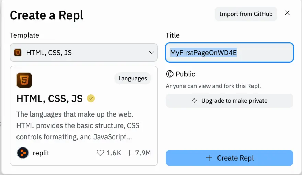Click the plus icon in Create Repl button
Viewport: 302px width, 175px height.
coord(209,158)
